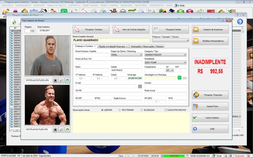
Task: Click DEMO ACADEMIA 6.0 status bar icon
Action: [188, 156]
